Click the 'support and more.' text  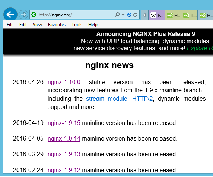click(72, 107)
